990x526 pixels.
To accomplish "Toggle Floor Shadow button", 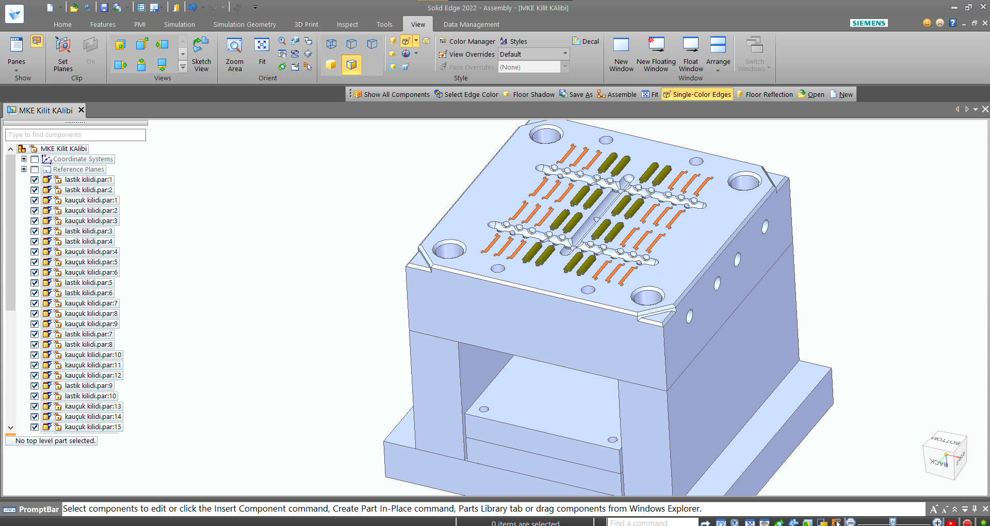I will tap(529, 94).
